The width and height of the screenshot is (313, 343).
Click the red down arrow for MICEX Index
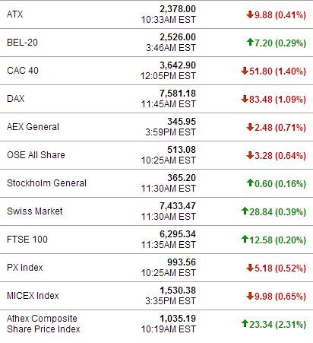(x=250, y=296)
